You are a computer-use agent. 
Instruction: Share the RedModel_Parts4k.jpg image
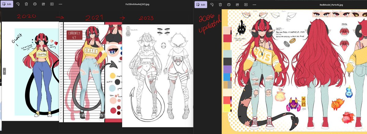tap(238, 5)
